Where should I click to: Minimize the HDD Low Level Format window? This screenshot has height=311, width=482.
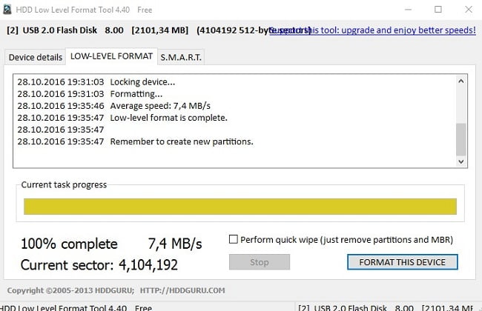pyautogui.click(x=408, y=10)
